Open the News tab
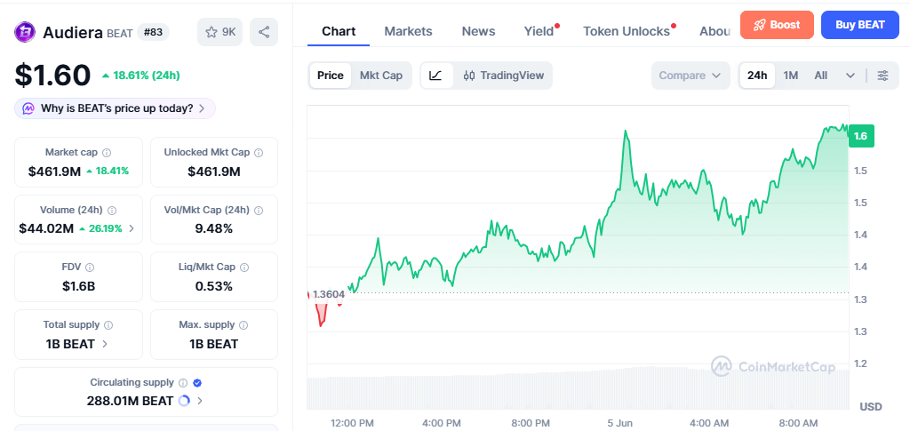Screen dimensions: 910x431 [478, 31]
